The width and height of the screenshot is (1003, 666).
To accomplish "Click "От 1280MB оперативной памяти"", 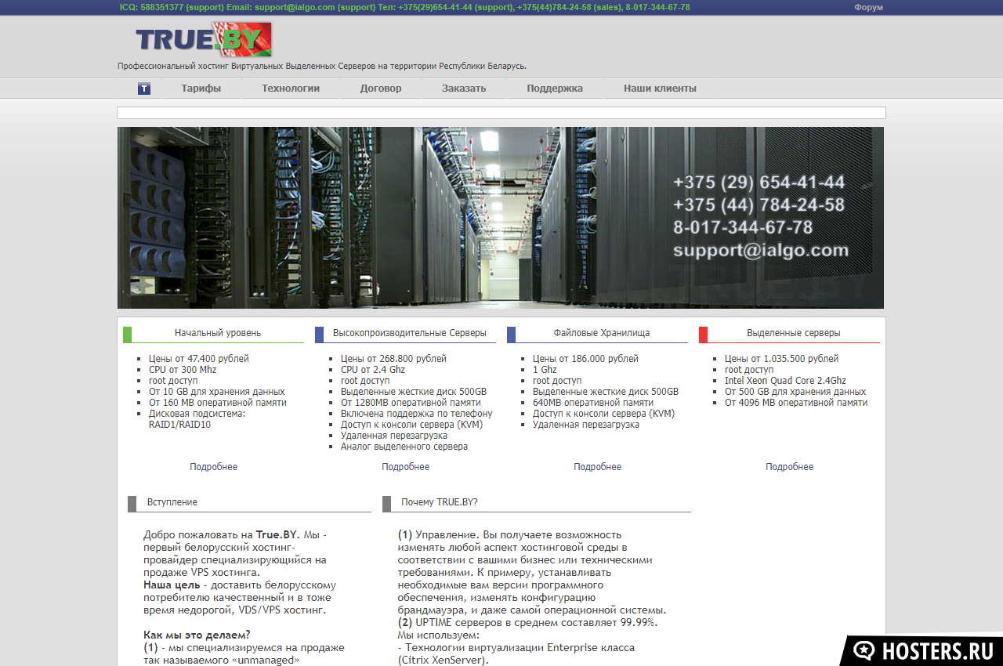I will tap(411, 403).
